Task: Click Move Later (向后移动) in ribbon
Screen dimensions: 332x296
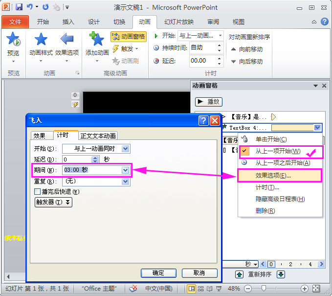Action: click(x=247, y=62)
